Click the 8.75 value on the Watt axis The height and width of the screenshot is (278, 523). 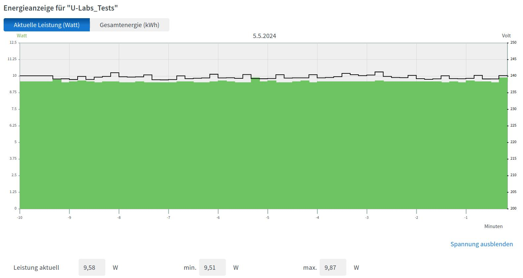click(x=13, y=92)
